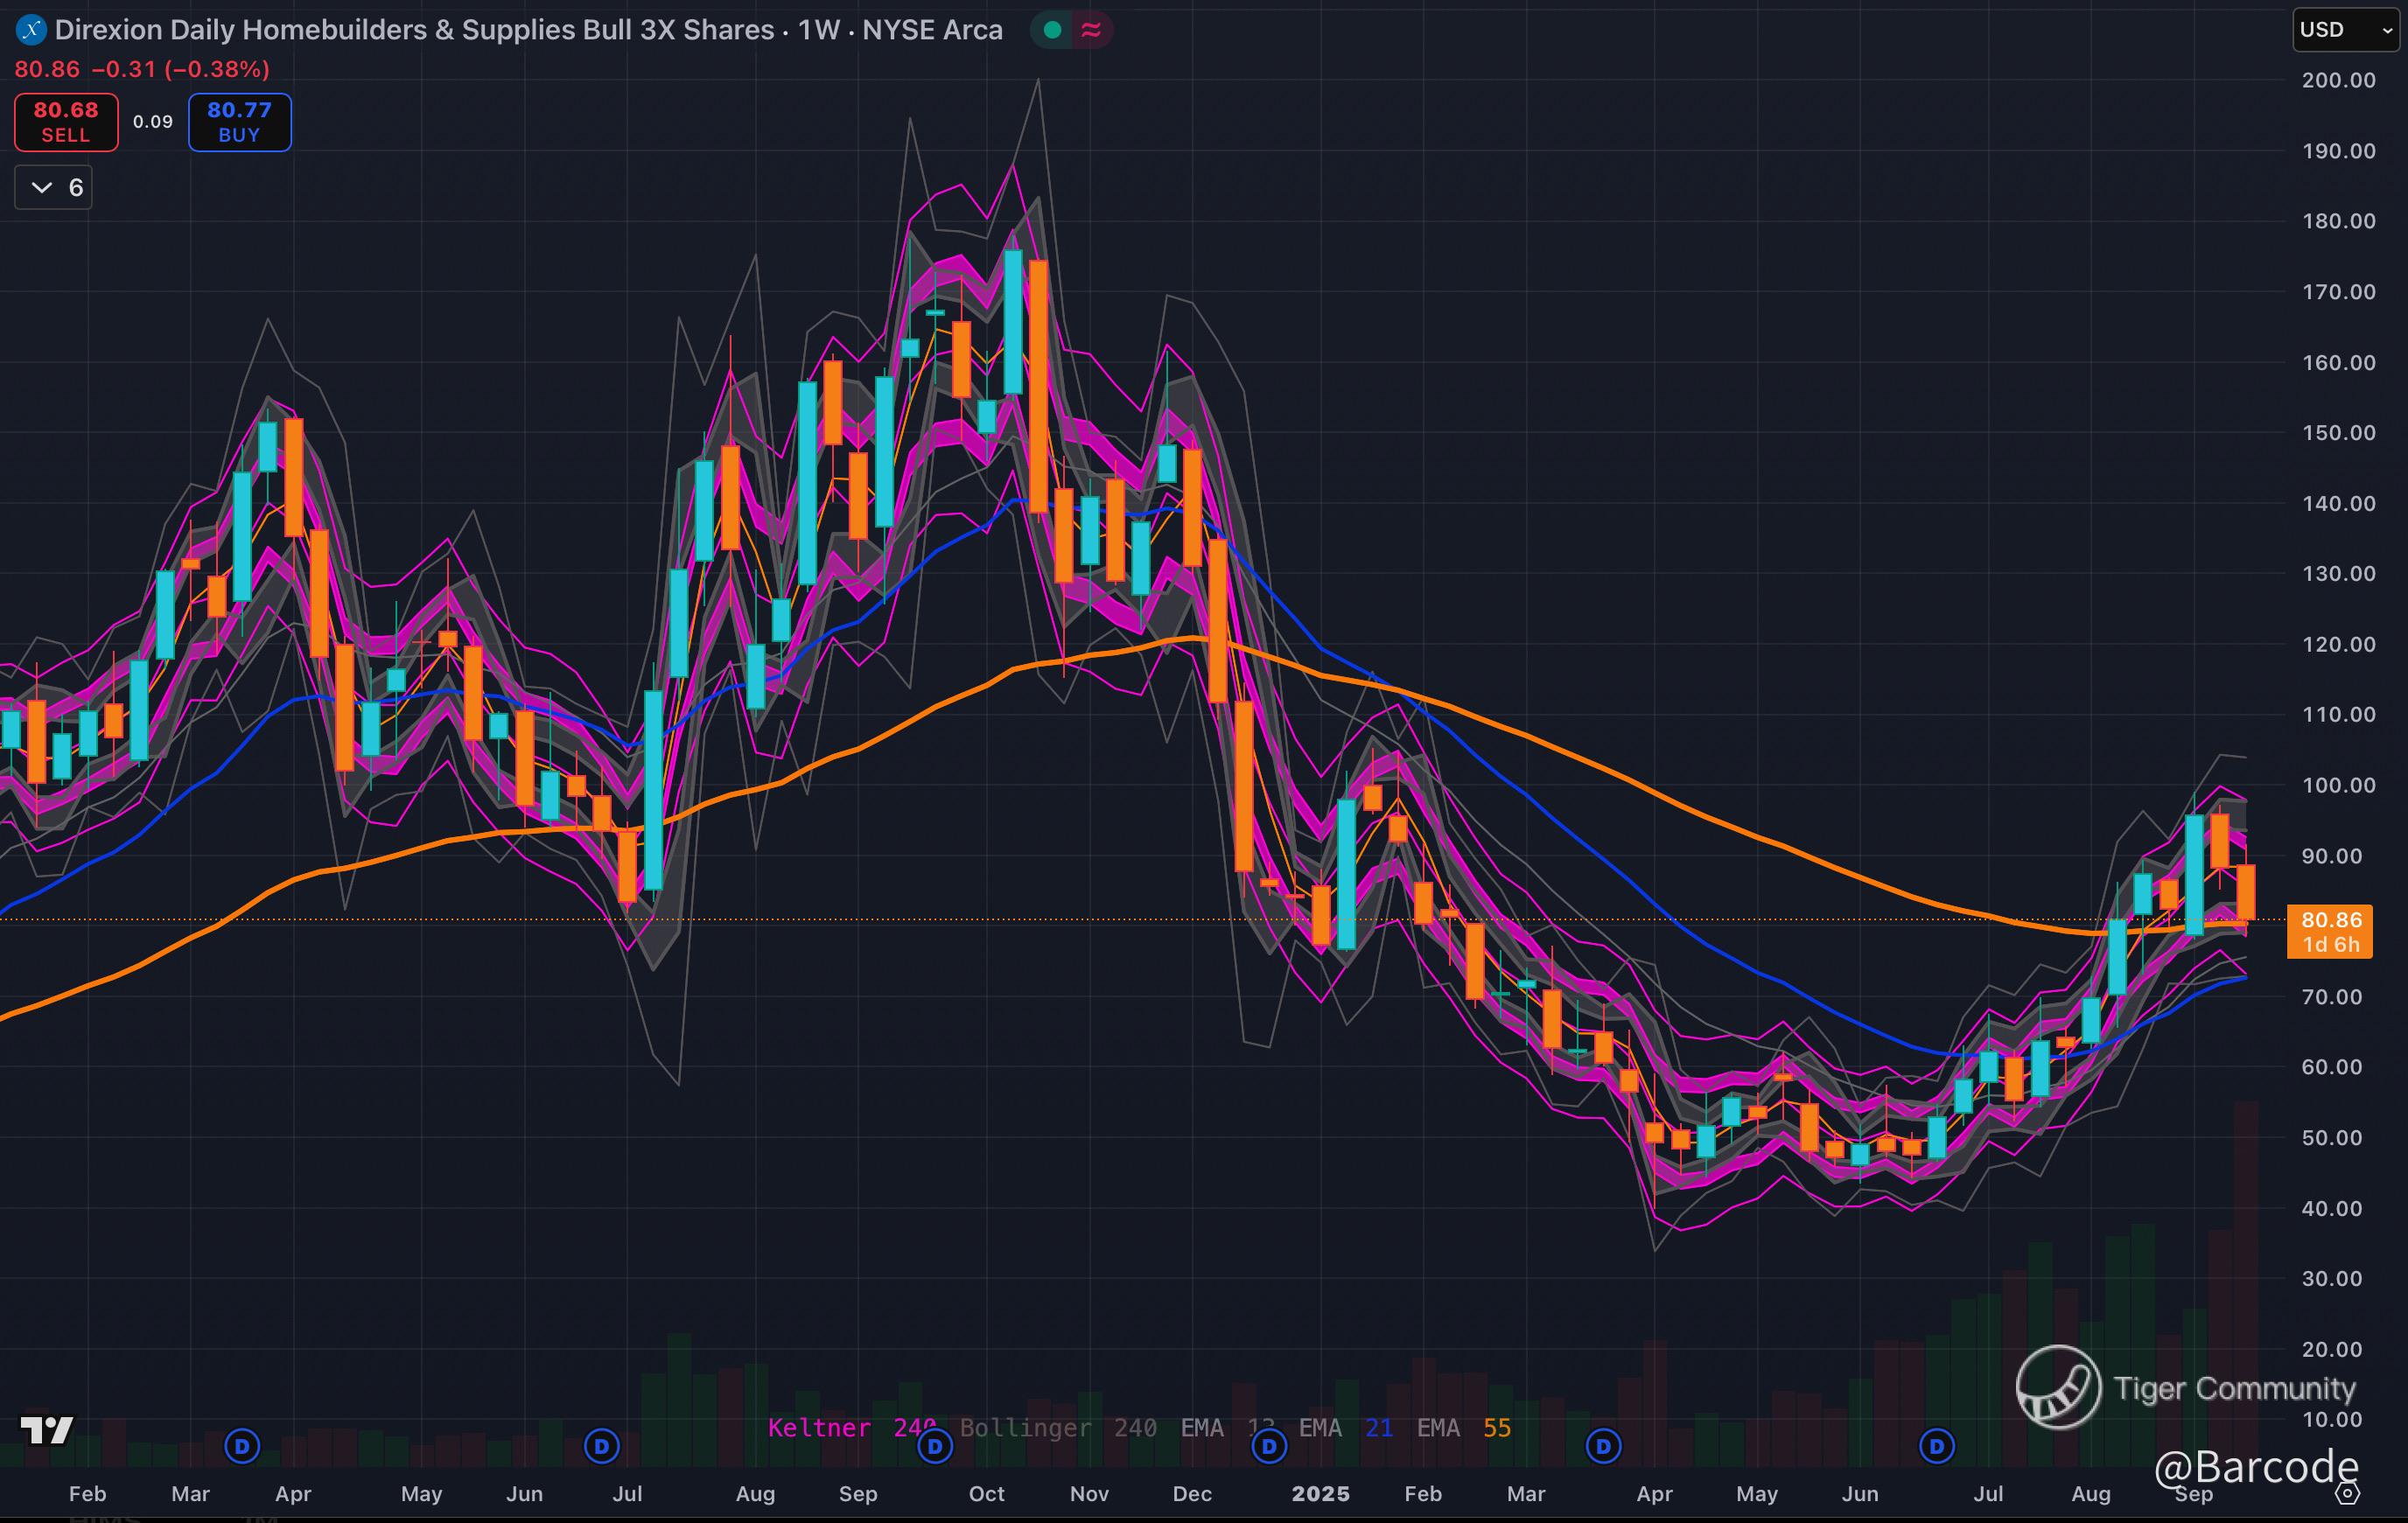Image resolution: width=2408 pixels, height=1523 pixels.
Task: Click the orange 80.86 price label
Action: pos(2330,931)
